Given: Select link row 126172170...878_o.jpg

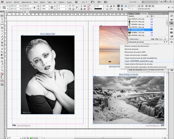Looking at the screenshot, I should tap(141, 22).
